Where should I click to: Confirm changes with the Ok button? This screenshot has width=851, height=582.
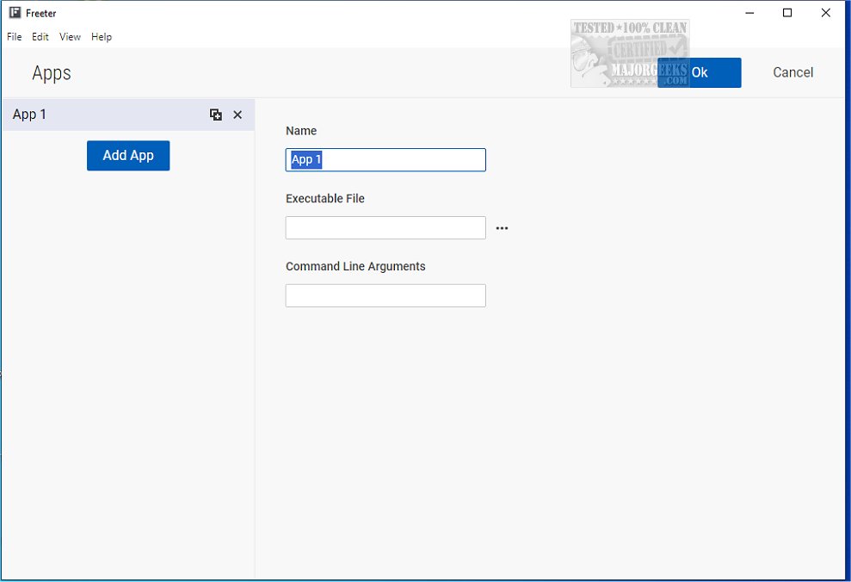[699, 72]
